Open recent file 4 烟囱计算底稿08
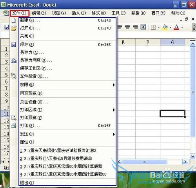The image size is (196, 188). [67, 174]
